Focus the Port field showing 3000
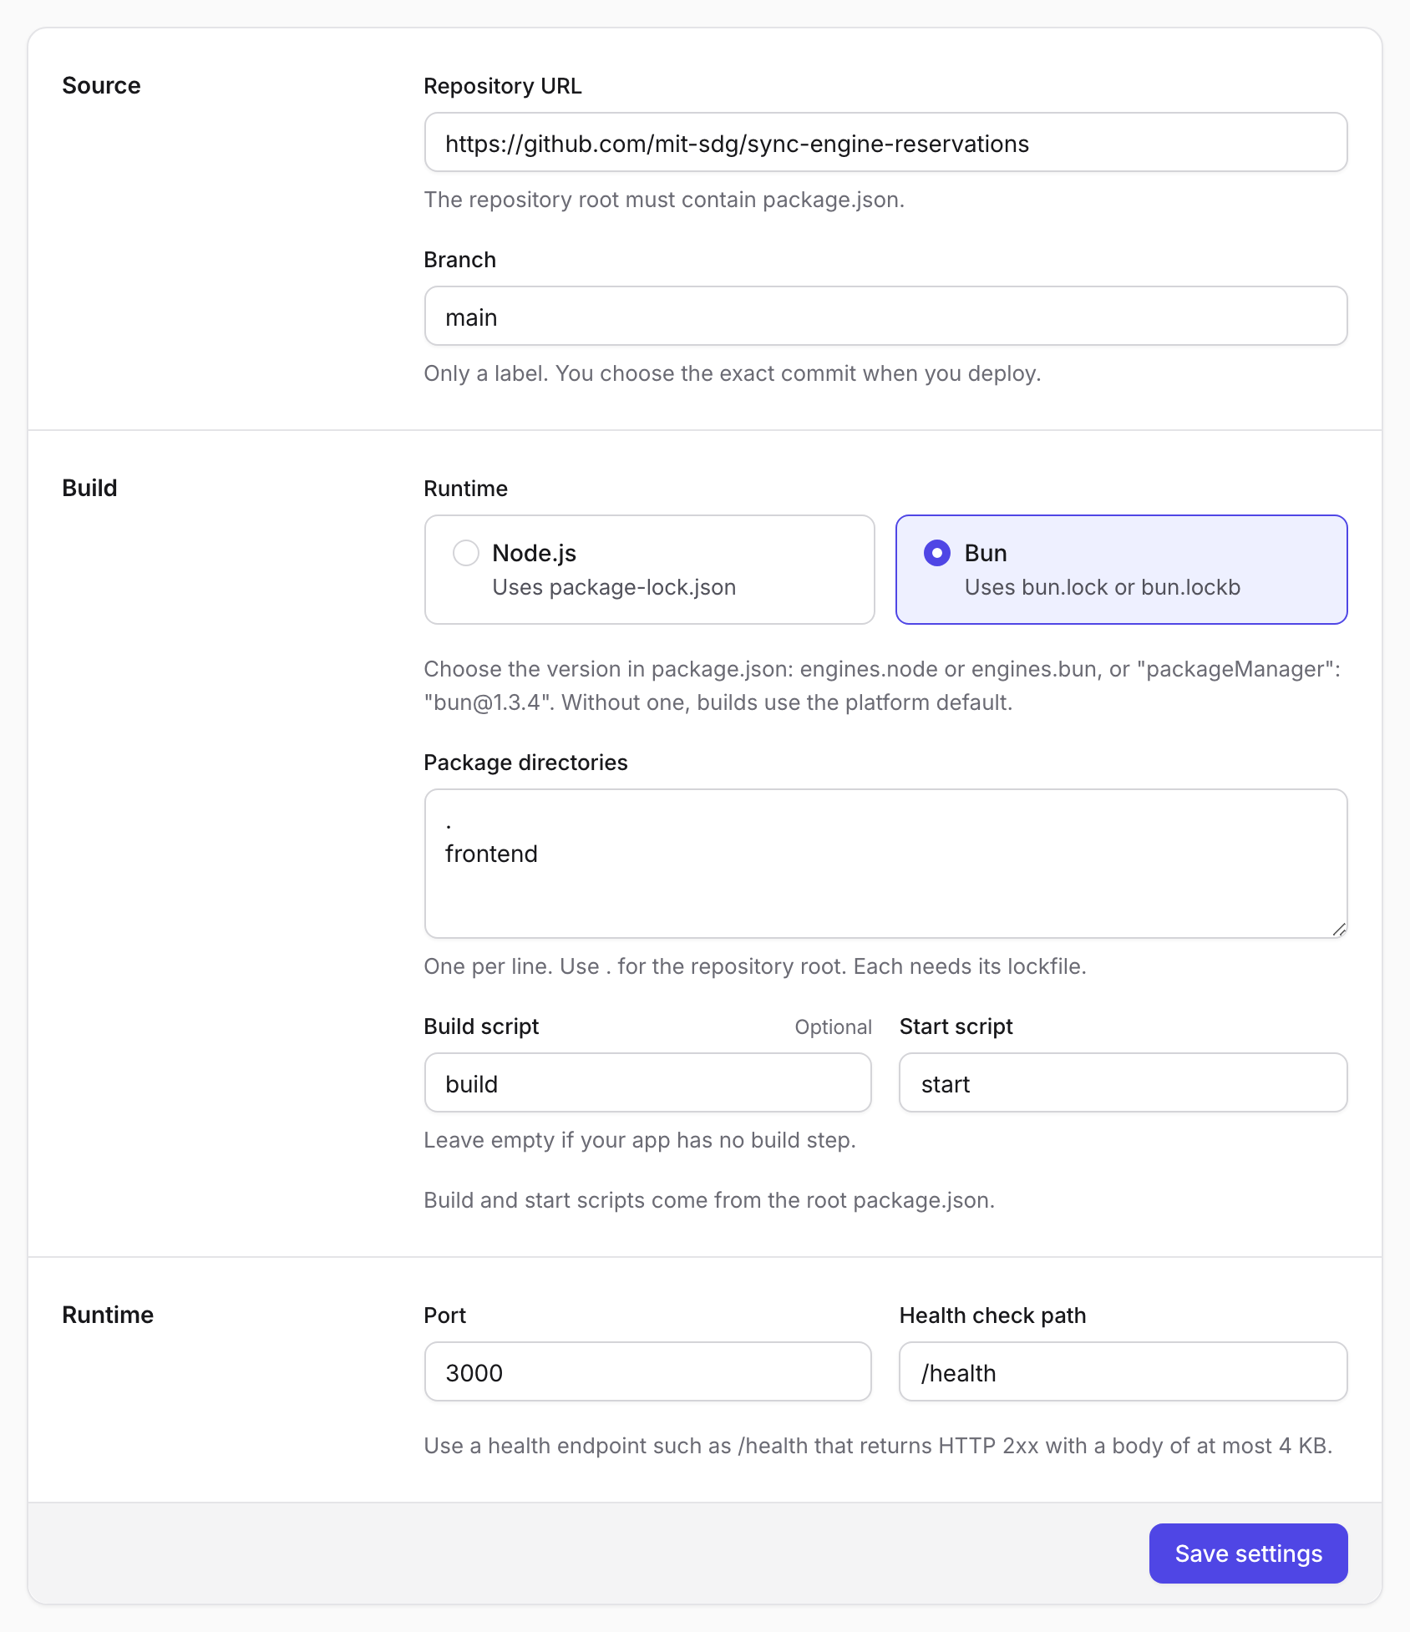Image resolution: width=1410 pixels, height=1632 pixels. pyautogui.click(x=648, y=1372)
